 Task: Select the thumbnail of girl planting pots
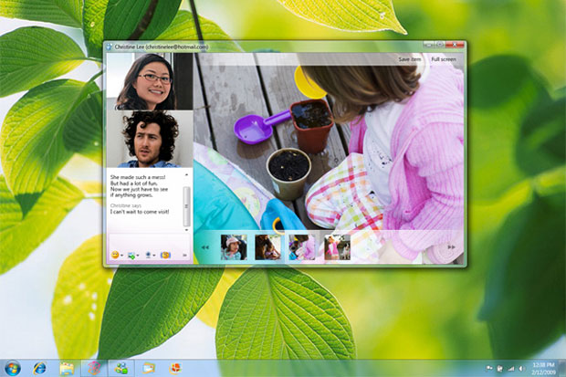coord(302,247)
